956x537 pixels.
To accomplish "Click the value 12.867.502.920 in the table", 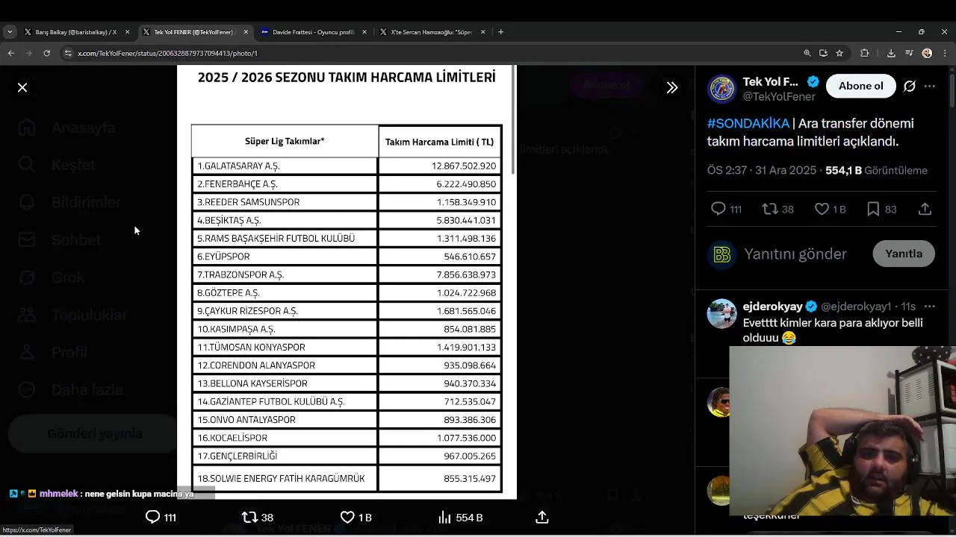I will pyautogui.click(x=464, y=166).
